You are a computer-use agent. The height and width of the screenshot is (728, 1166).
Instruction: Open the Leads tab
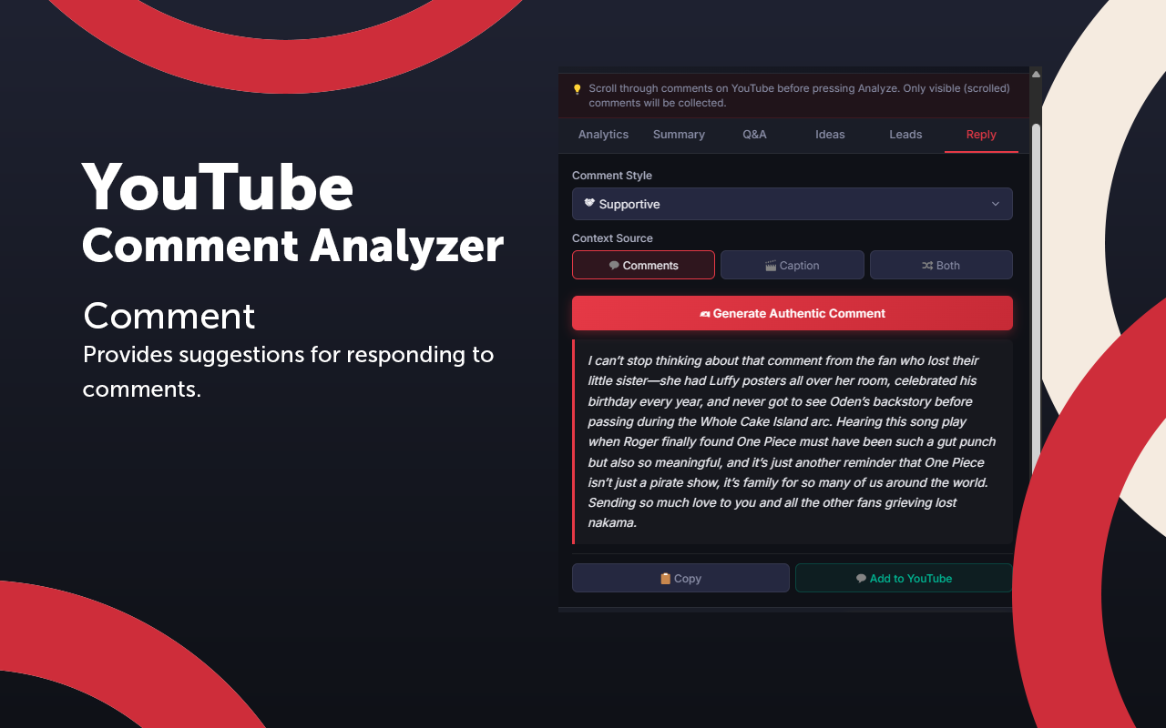[905, 135]
